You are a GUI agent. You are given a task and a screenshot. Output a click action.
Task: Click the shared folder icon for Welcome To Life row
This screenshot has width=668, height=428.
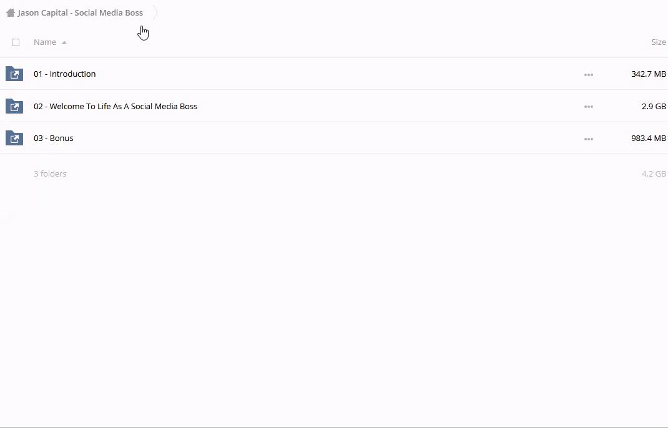(x=14, y=107)
